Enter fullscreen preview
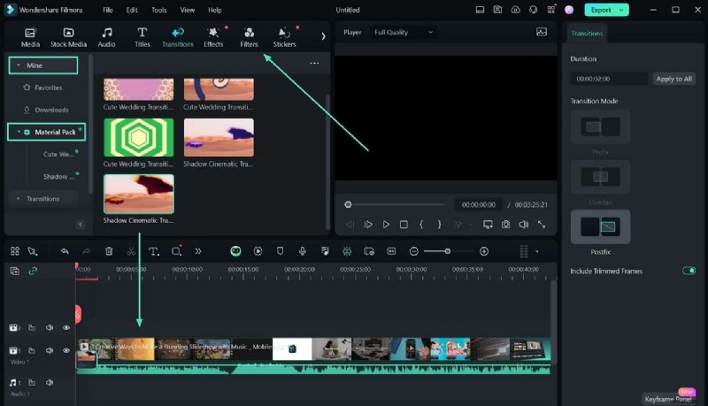This screenshot has width=708, height=406. [542, 224]
